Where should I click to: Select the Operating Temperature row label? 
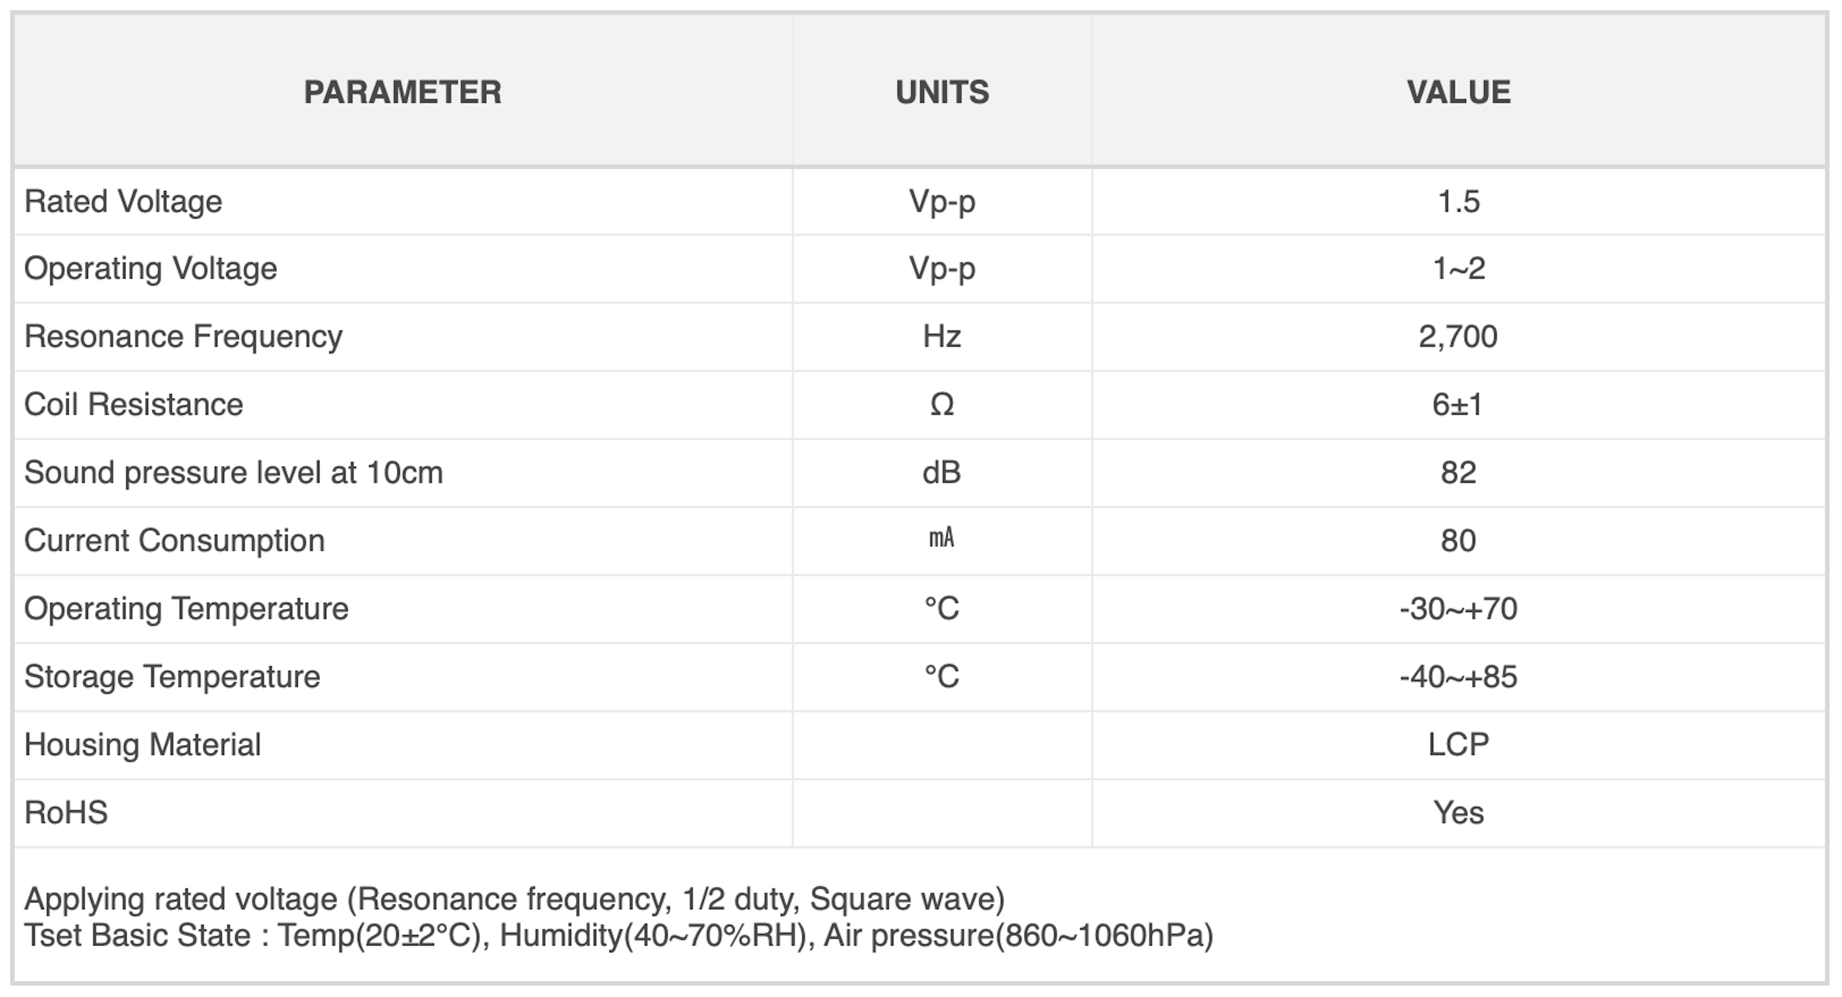click(x=187, y=608)
